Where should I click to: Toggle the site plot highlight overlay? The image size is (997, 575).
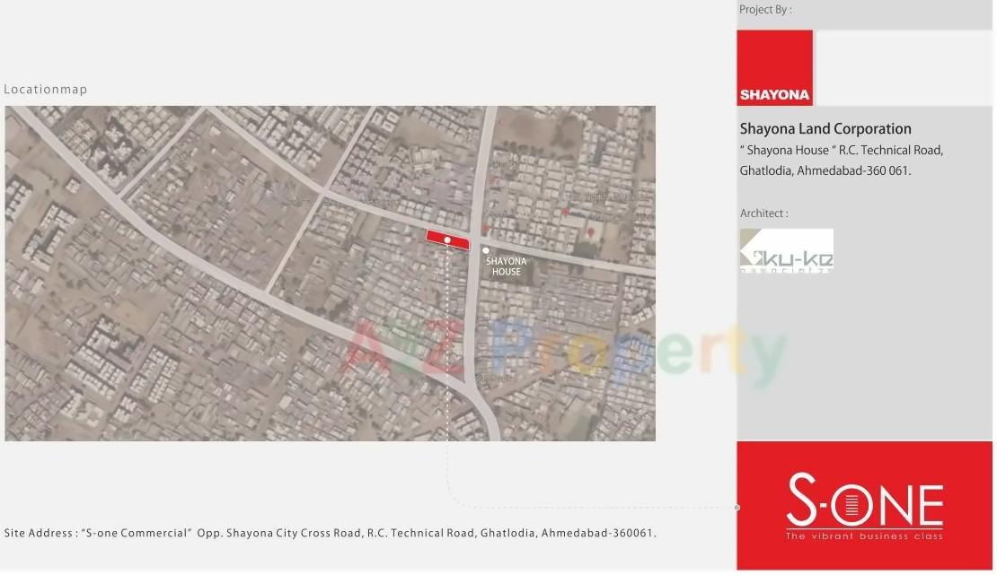[x=447, y=240]
